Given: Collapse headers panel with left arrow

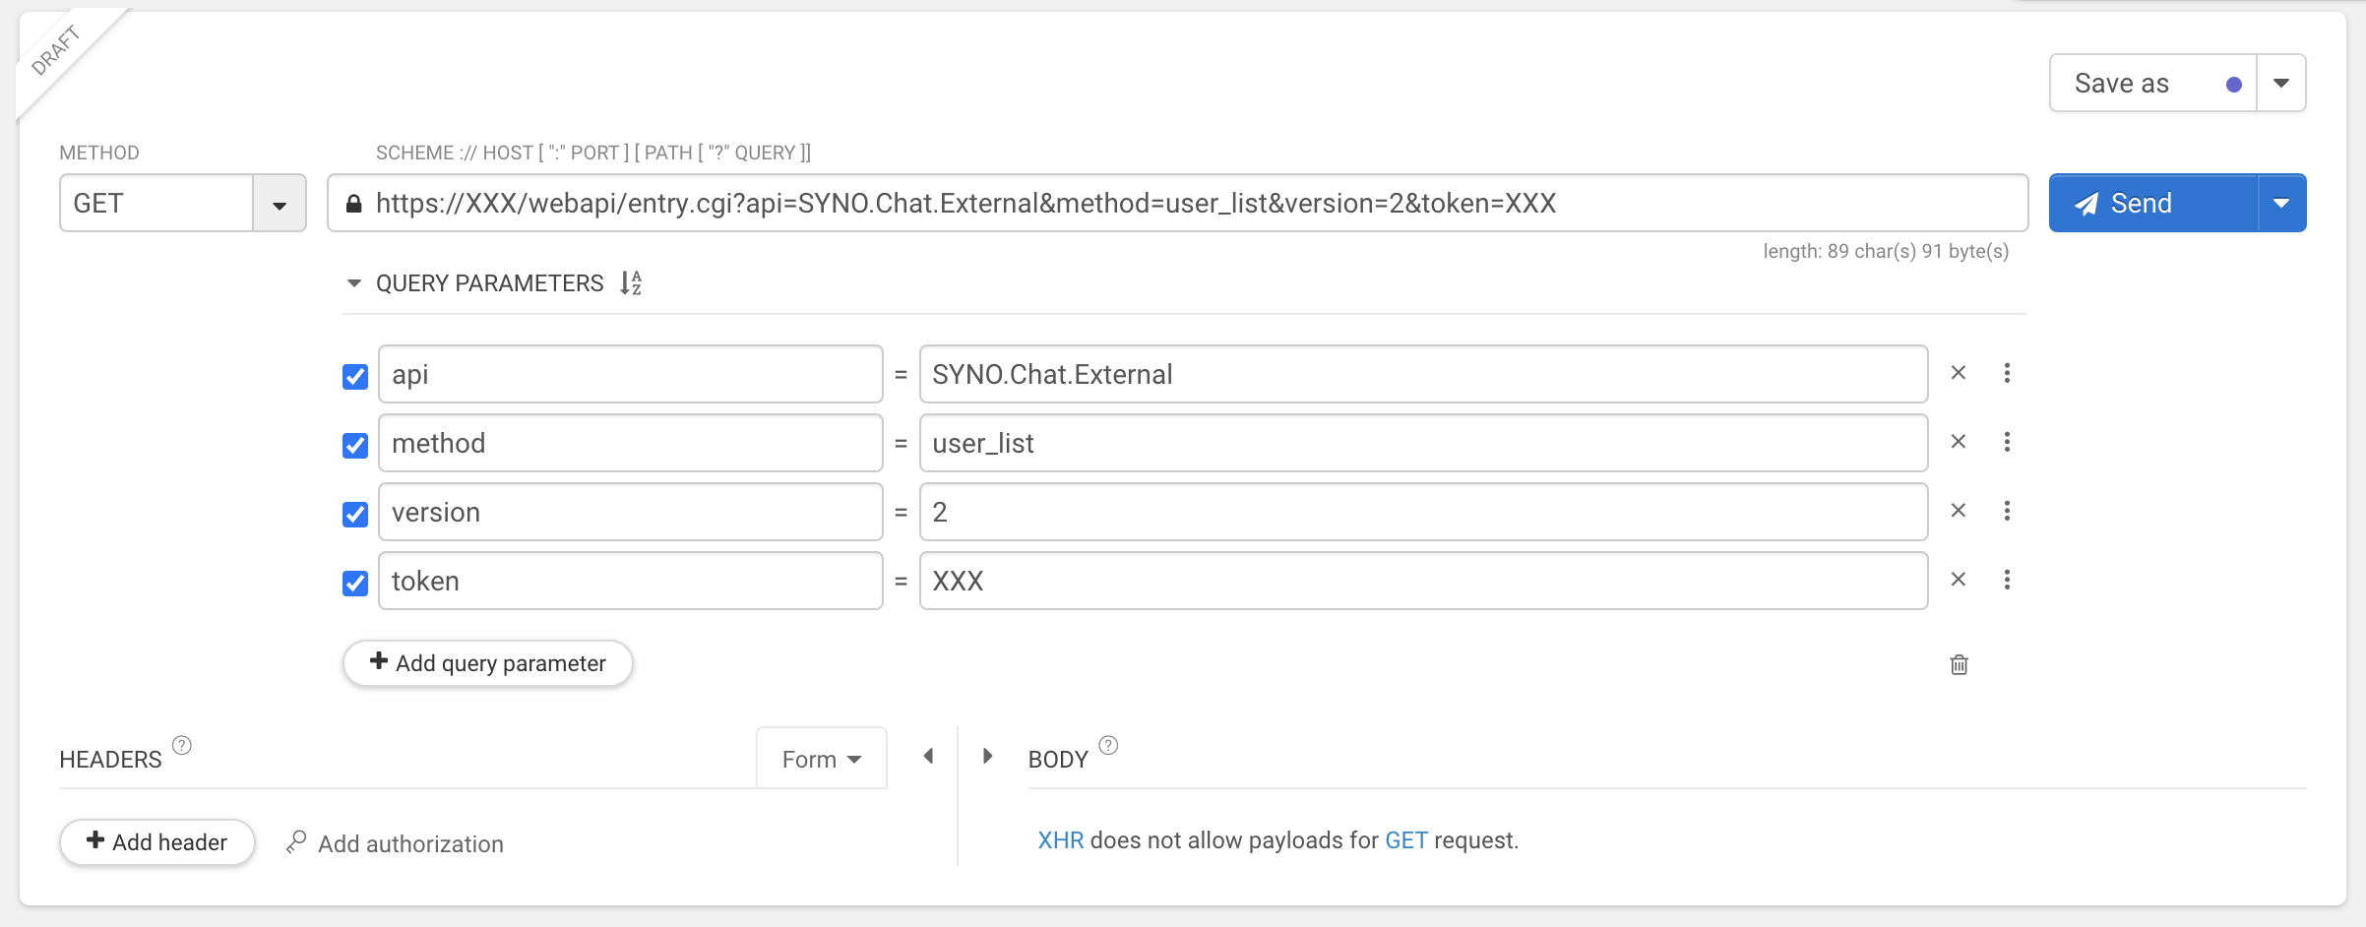Looking at the screenshot, I should (928, 756).
